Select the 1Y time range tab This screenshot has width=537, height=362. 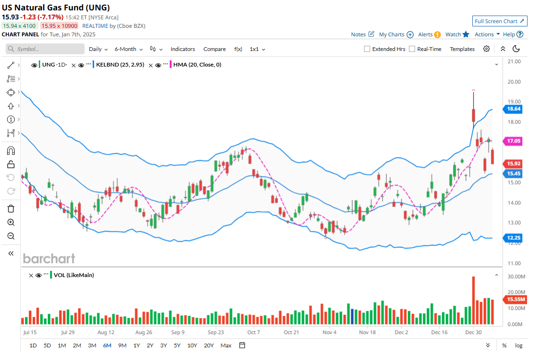136,345
